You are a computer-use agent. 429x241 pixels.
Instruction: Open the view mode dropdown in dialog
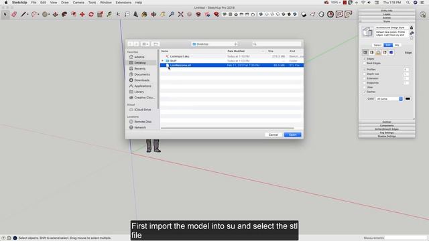point(145,44)
